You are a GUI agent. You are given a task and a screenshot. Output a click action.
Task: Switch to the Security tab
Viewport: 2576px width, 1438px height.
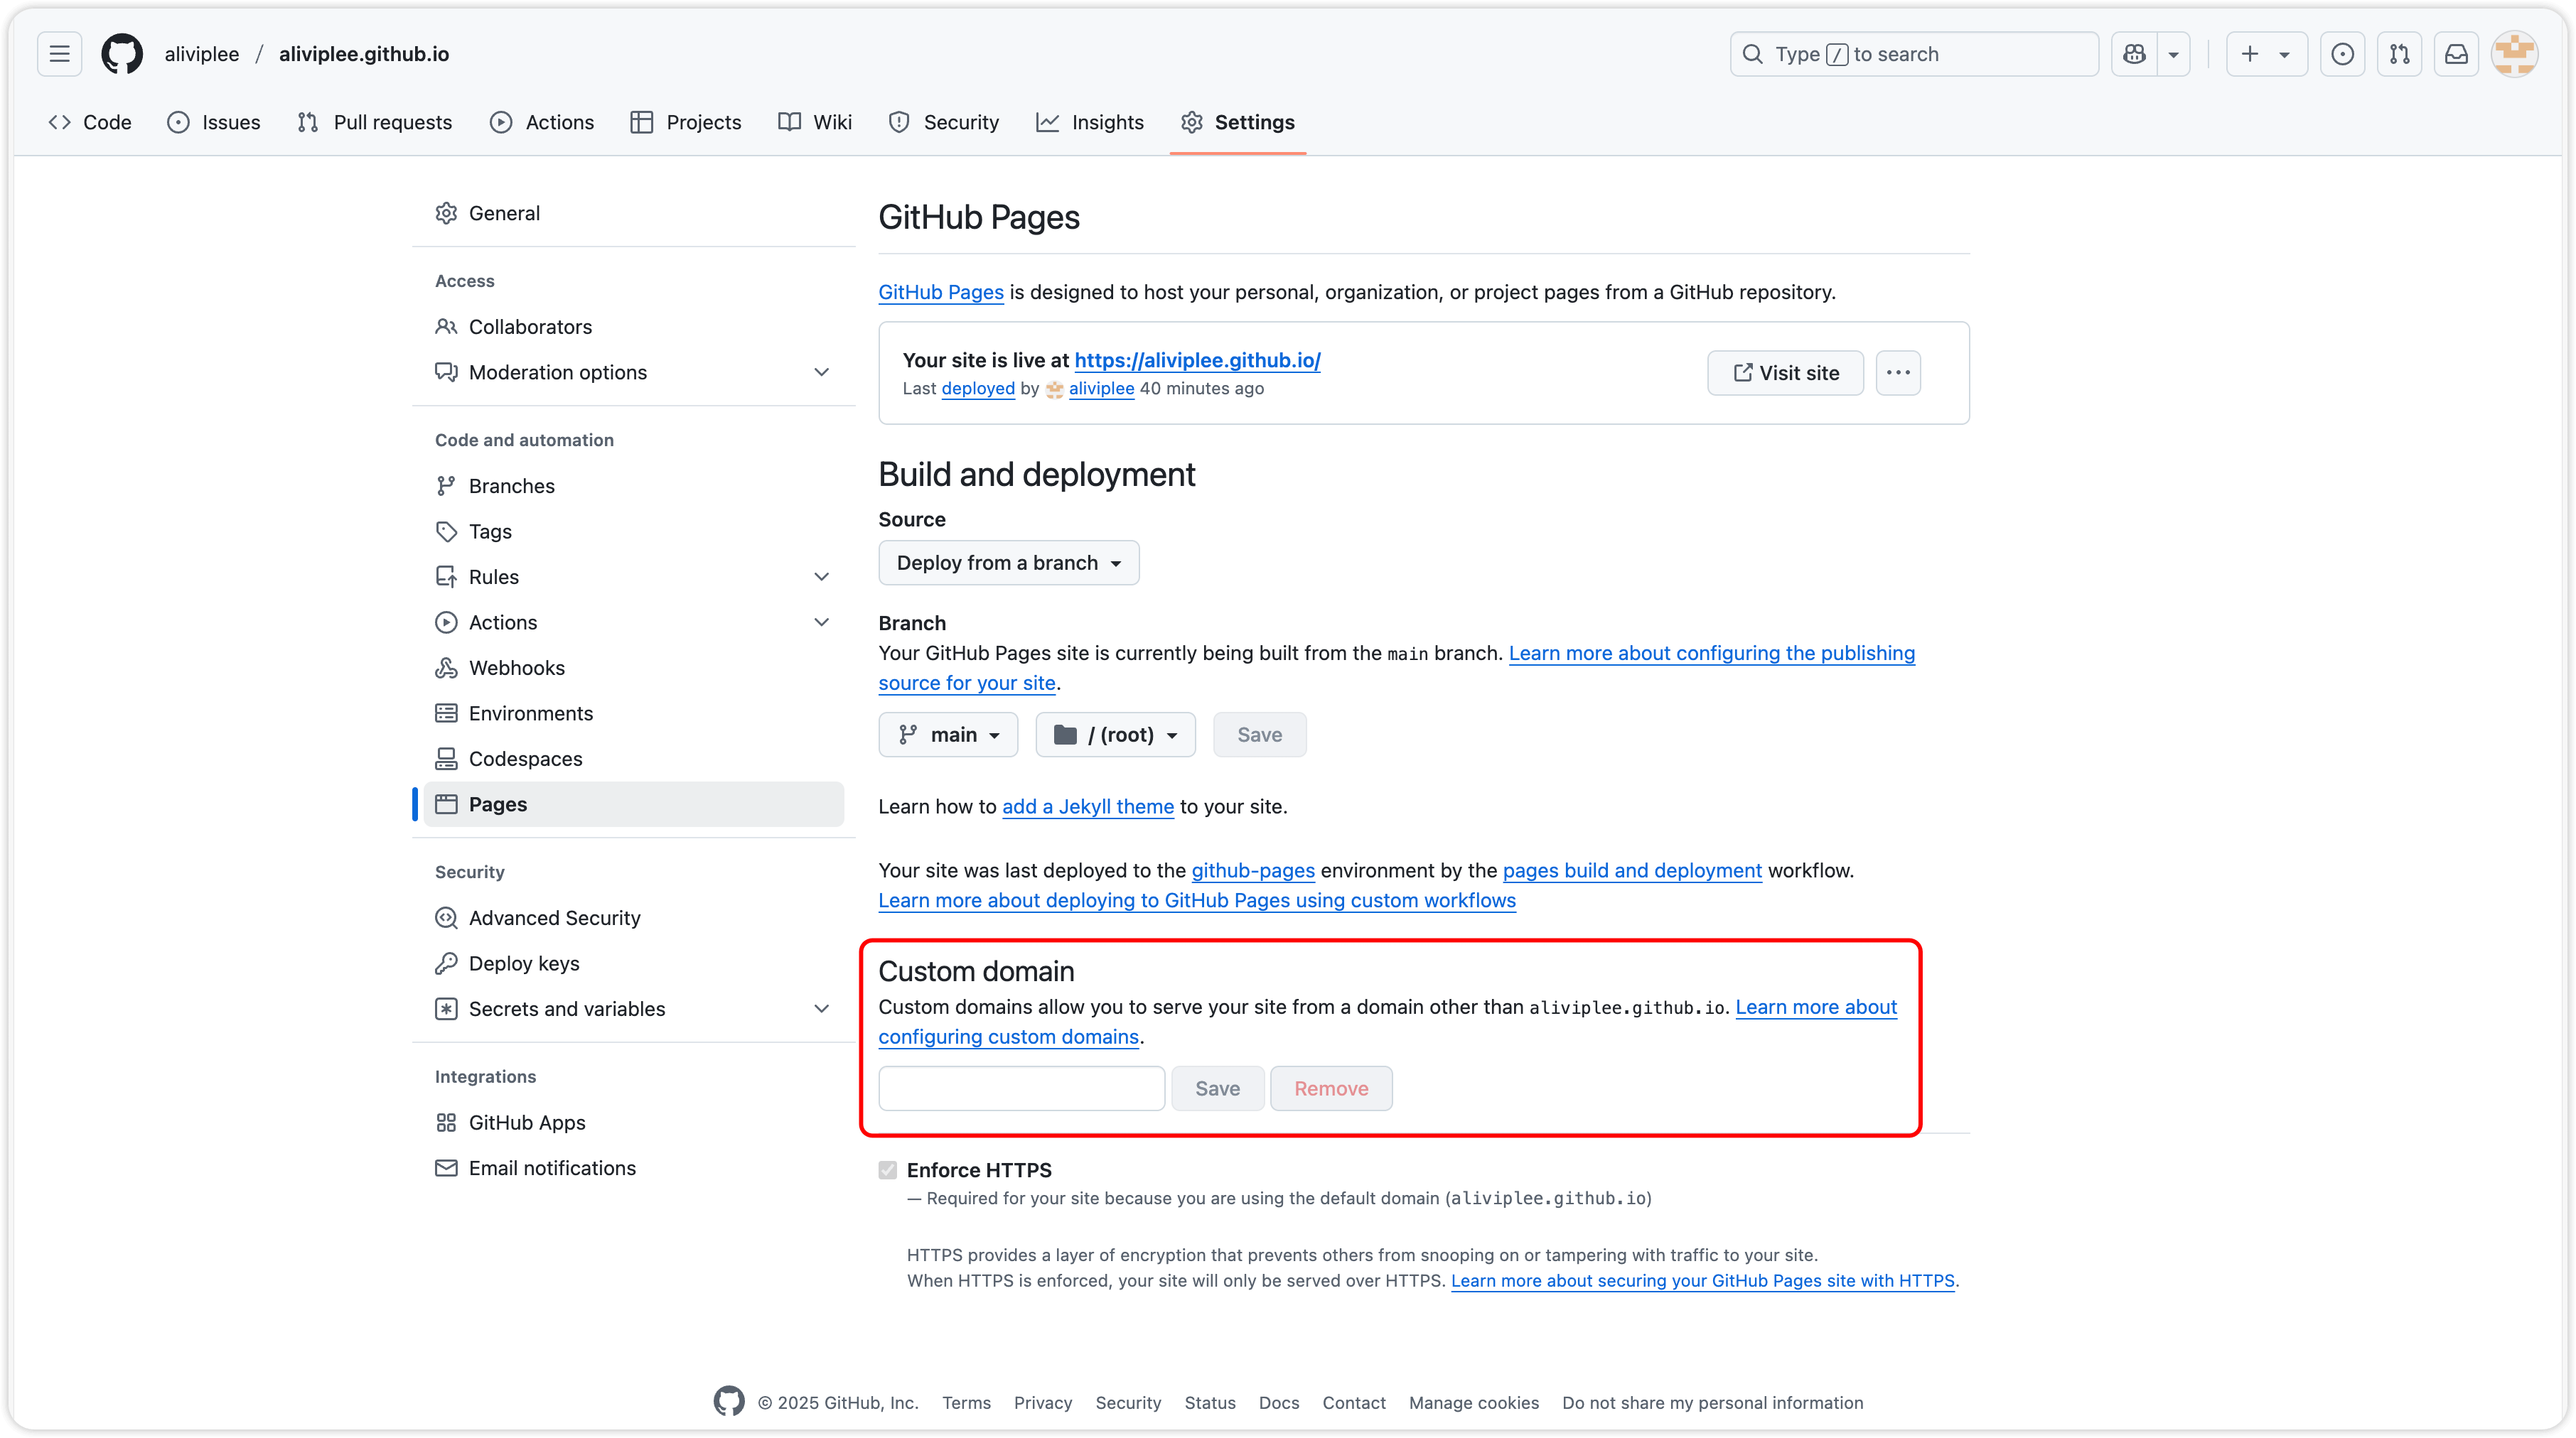(x=944, y=122)
